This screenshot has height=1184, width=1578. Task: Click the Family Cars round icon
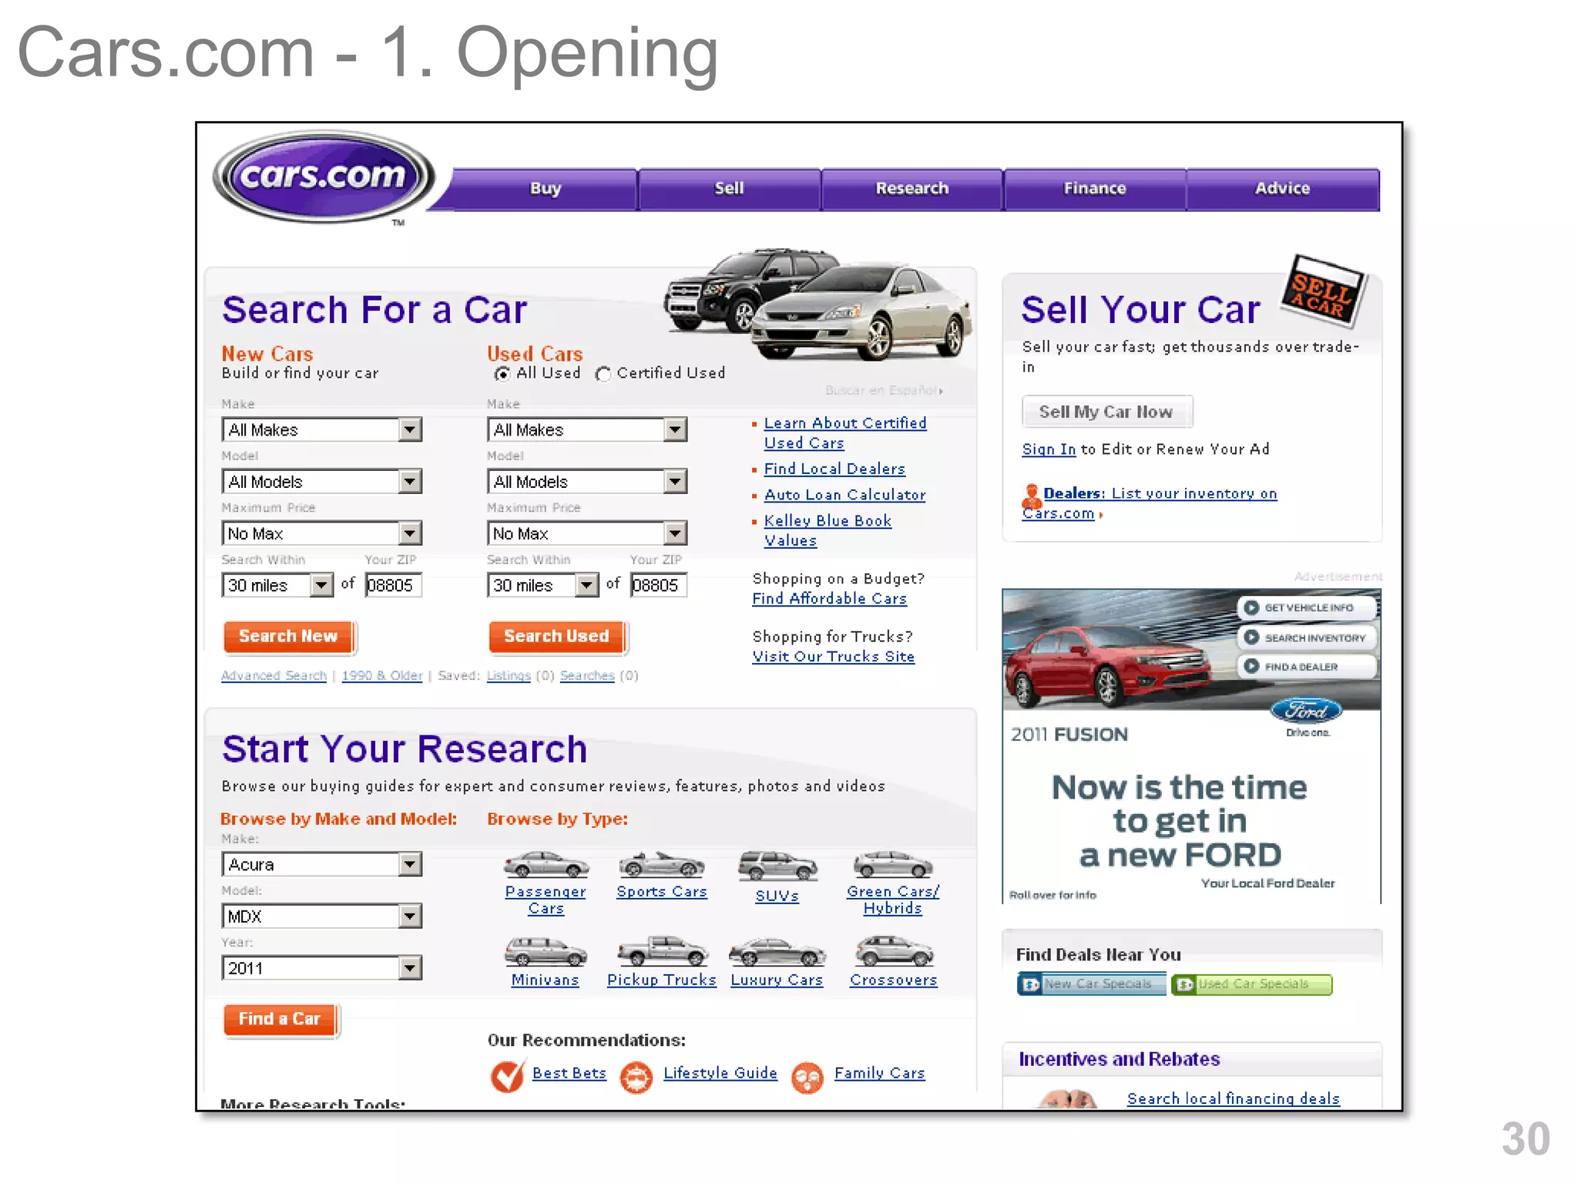coord(807,1078)
